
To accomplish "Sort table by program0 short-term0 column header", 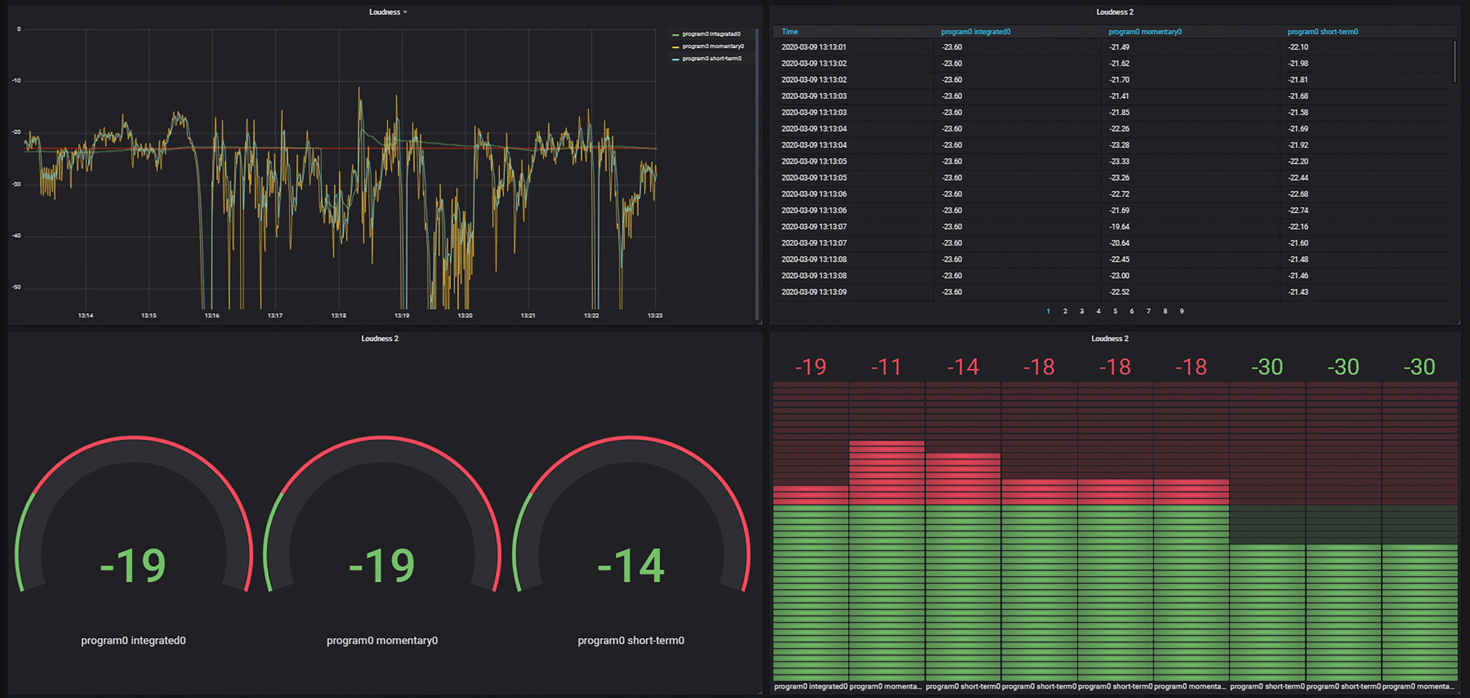I will [1322, 32].
